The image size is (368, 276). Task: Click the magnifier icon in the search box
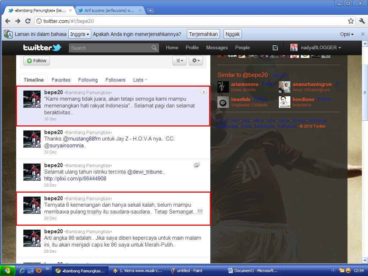[154, 48]
